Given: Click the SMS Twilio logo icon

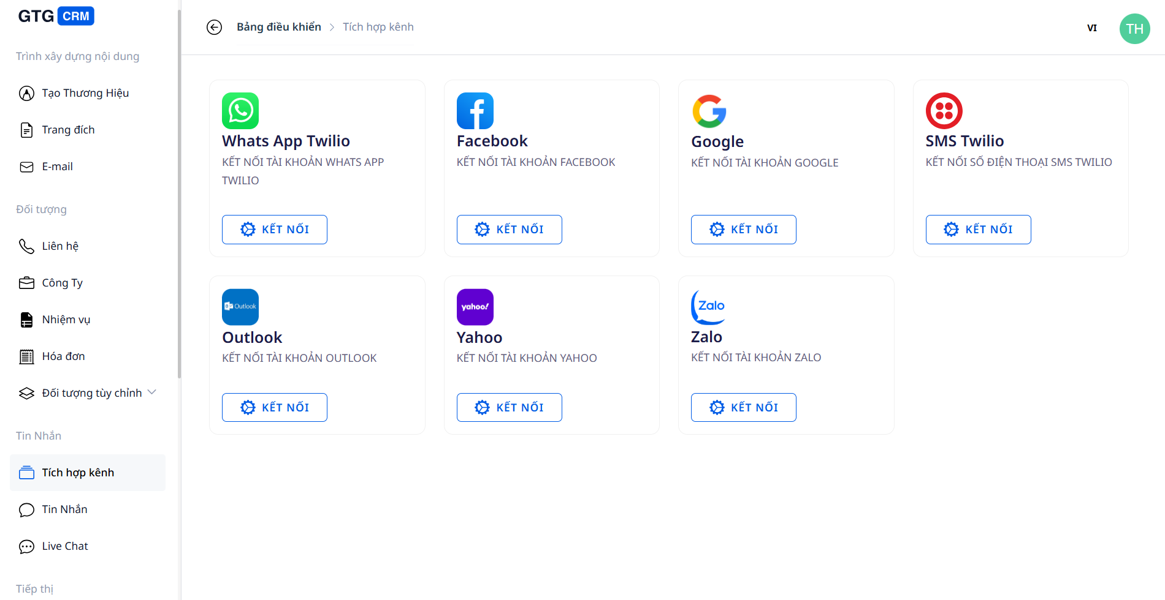Looking at the screenshot, I should click(944, 111).
